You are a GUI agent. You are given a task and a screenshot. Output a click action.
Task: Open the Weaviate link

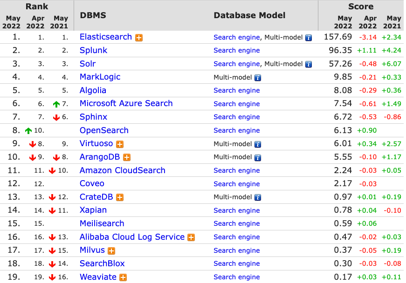coord(98,277)
